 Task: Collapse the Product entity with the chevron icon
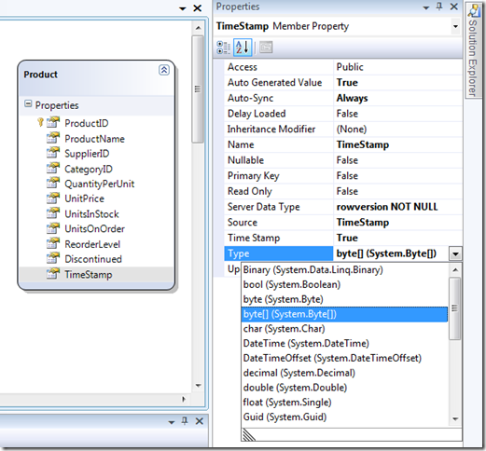[164, 70]
